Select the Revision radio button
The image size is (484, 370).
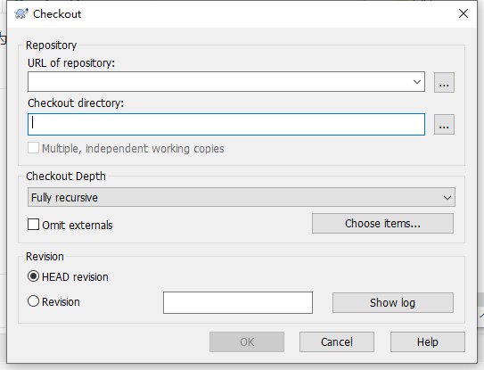tap(33, 301)
